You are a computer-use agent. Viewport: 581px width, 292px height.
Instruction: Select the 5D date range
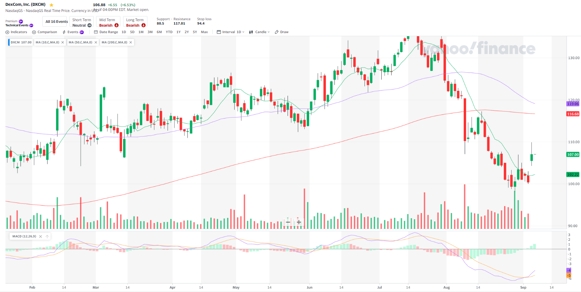pos(132,32)
